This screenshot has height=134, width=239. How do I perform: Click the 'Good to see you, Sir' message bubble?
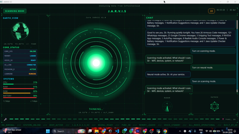point(191,38)
